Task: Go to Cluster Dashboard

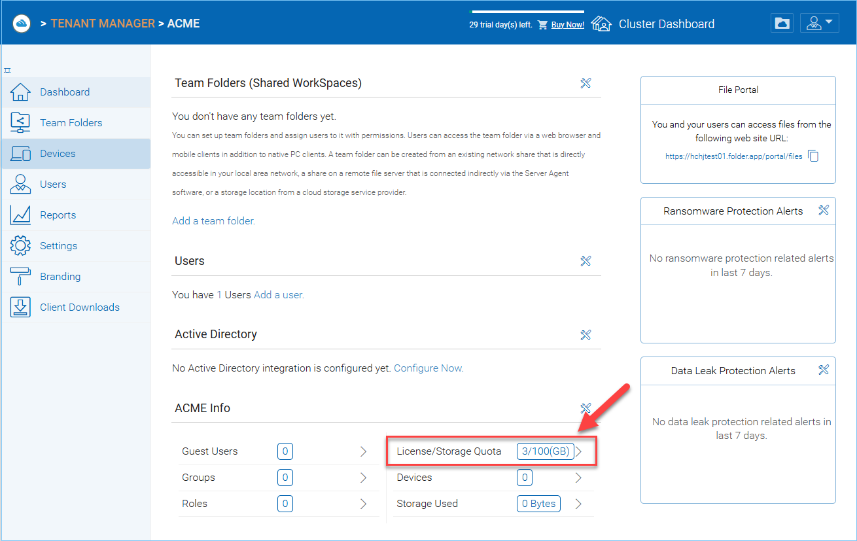Action: [667, 24]
